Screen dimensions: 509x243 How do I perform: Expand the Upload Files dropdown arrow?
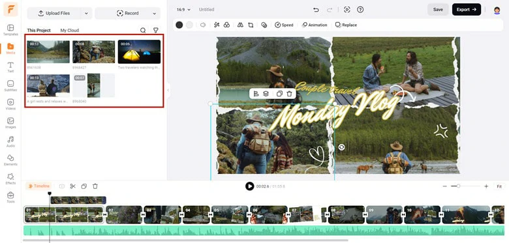[x=86, y=13]
